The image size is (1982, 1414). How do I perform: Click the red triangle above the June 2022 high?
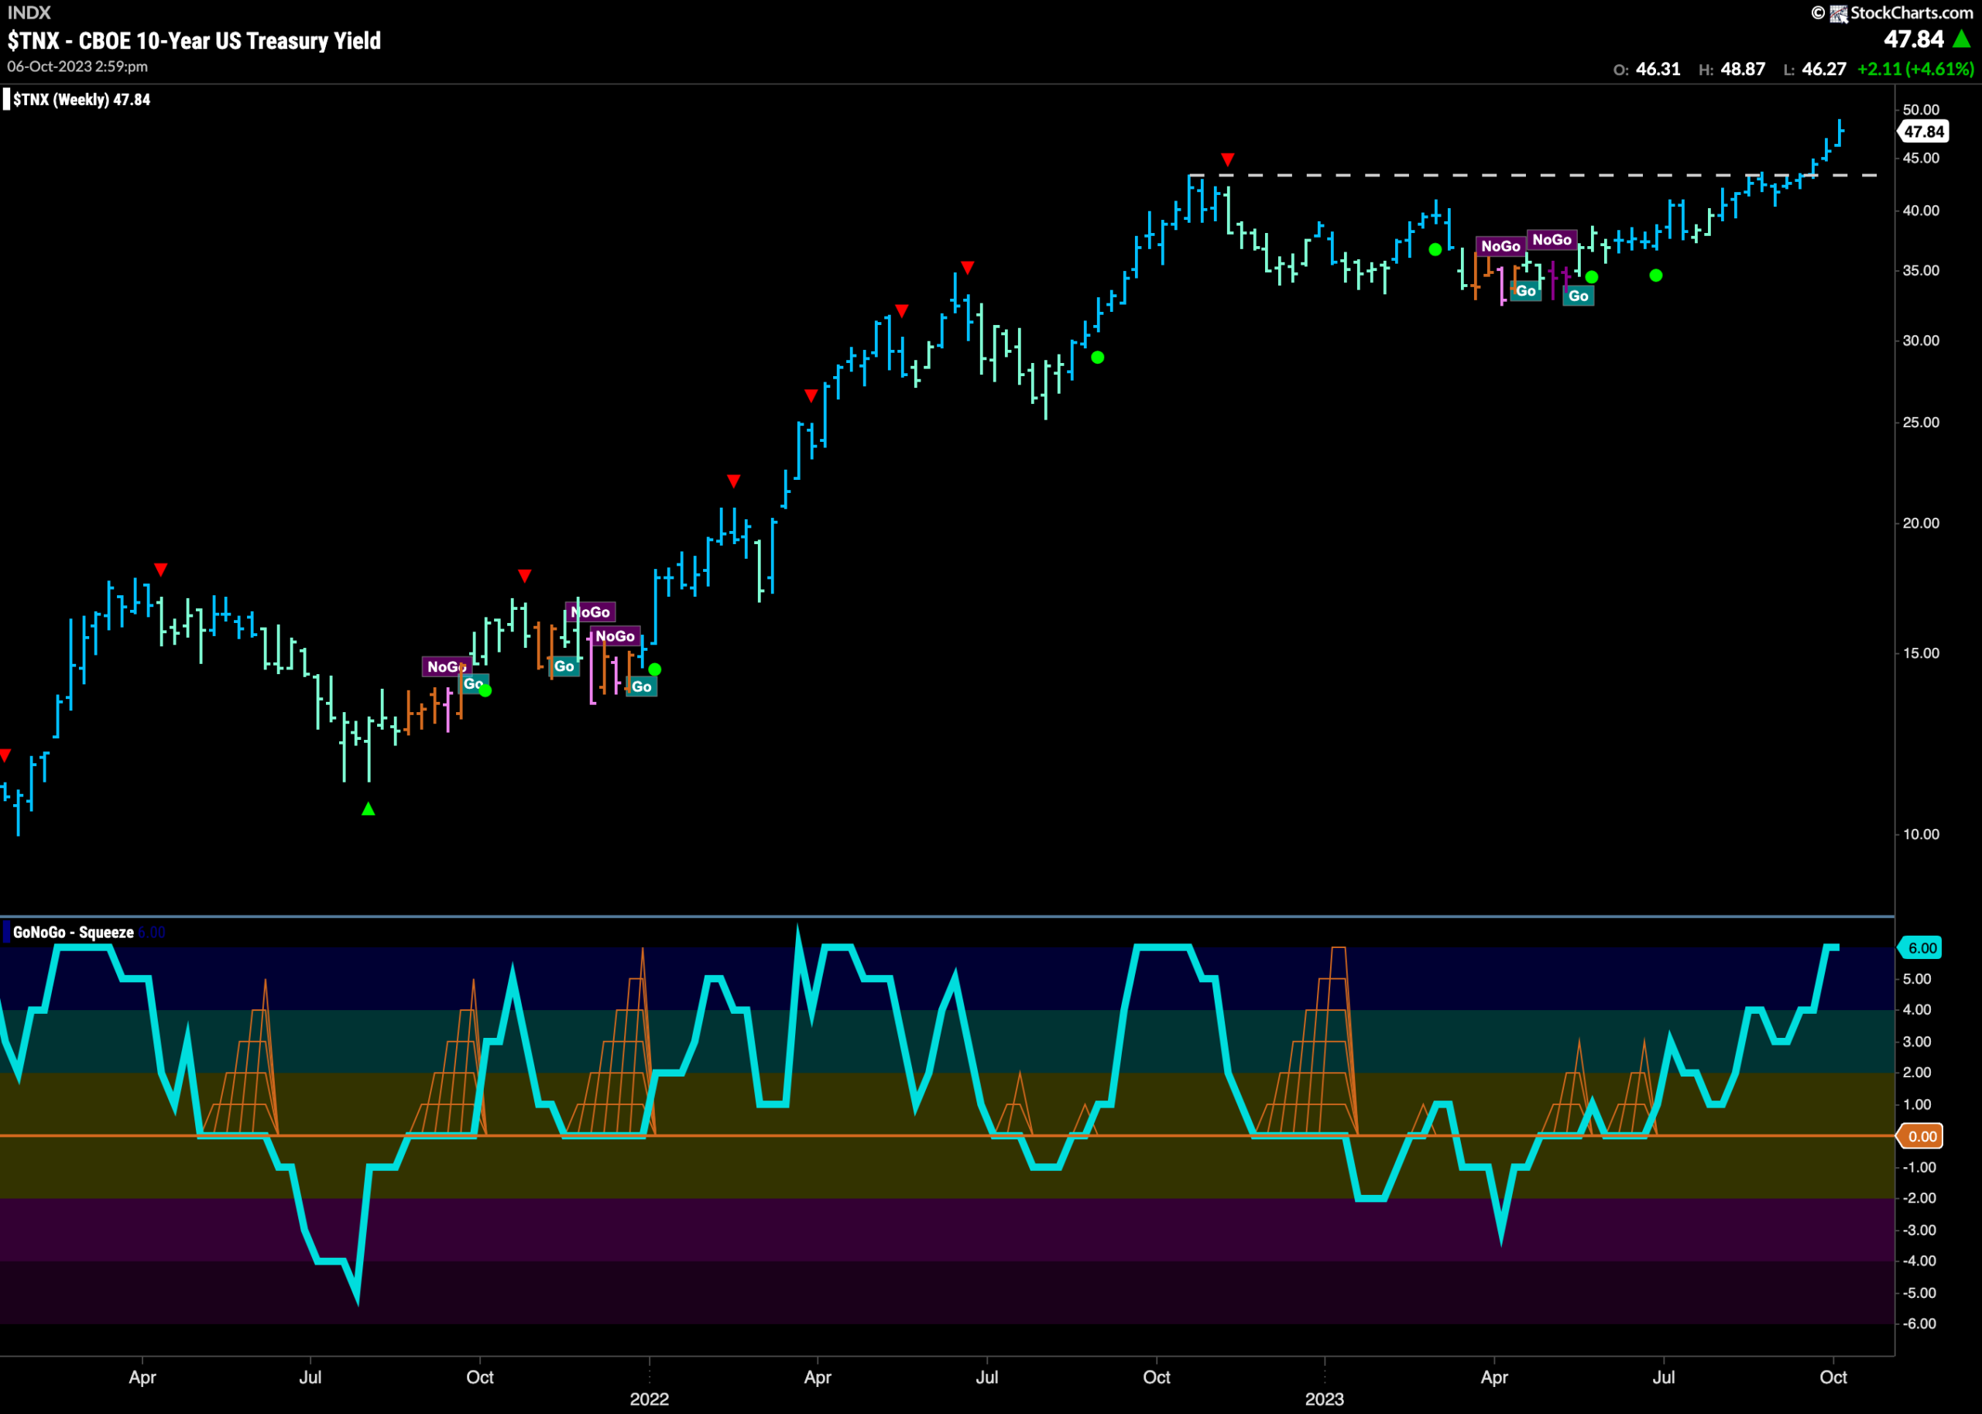[x=968, y=267]
